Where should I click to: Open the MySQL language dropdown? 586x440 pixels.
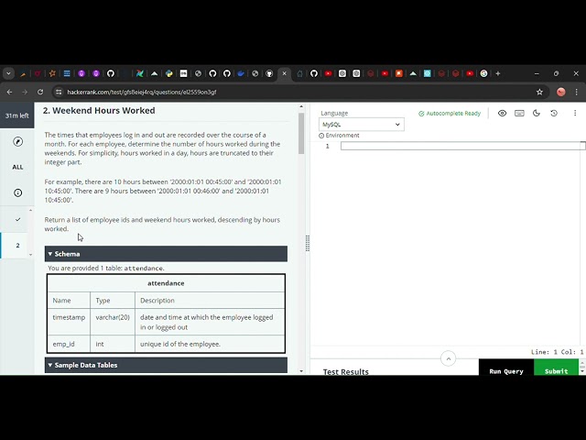(x=362, y=125)
